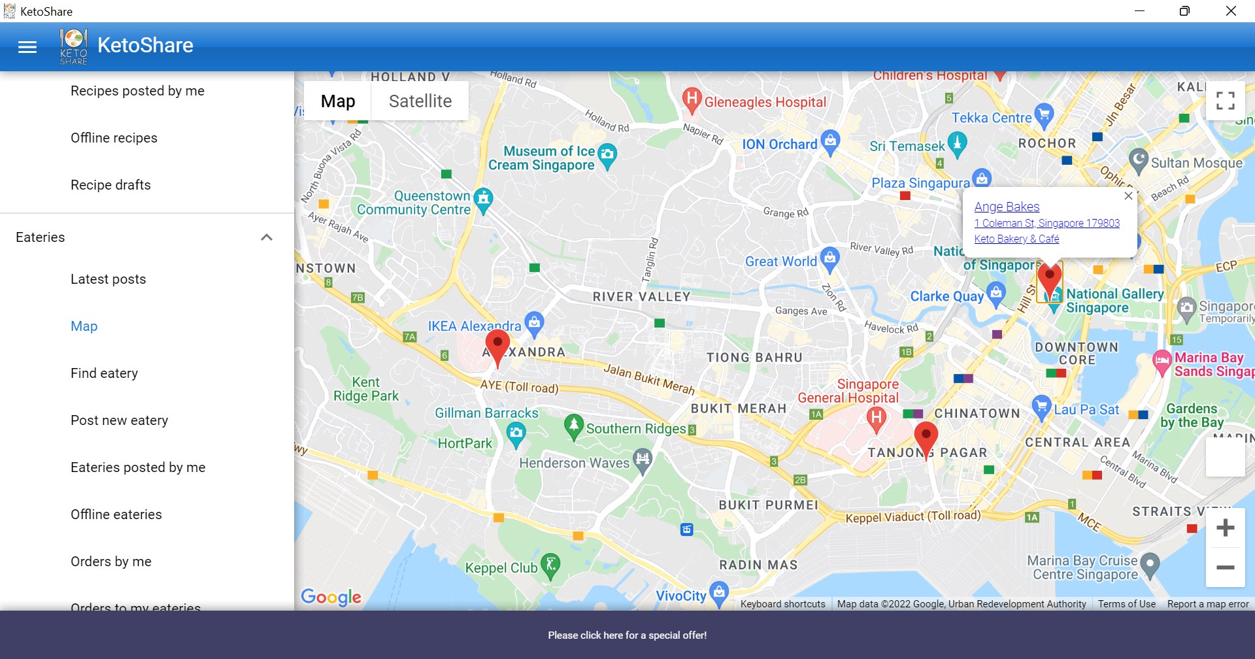Click the Plaza Singapura shopping pin
The image size is (1255, 659).
point(981,178)
